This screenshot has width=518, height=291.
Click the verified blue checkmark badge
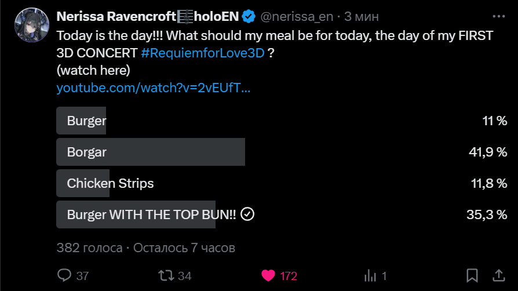pos(249,16)
